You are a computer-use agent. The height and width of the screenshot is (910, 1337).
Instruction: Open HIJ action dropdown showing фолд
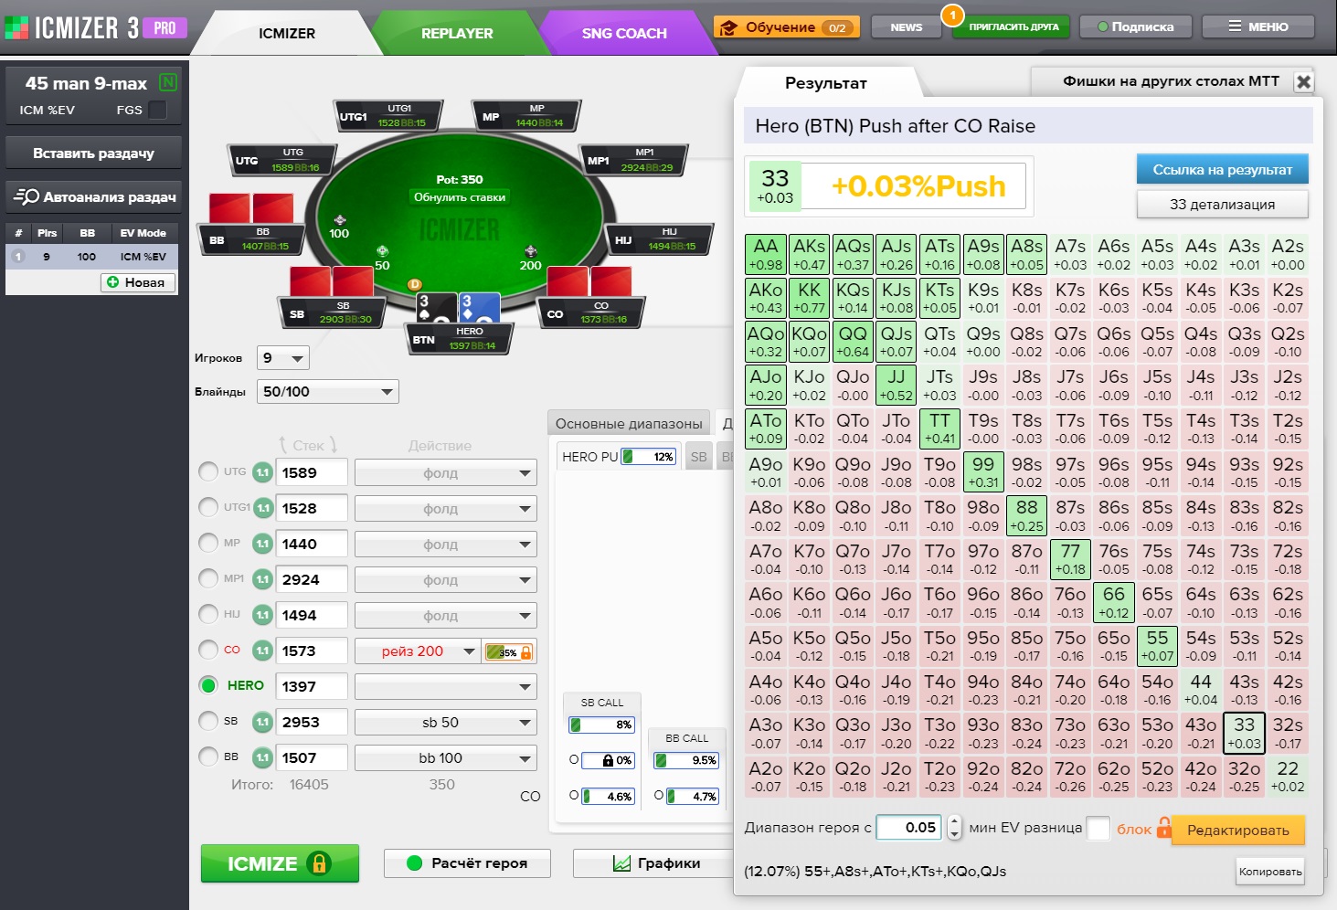pos(445,615)
